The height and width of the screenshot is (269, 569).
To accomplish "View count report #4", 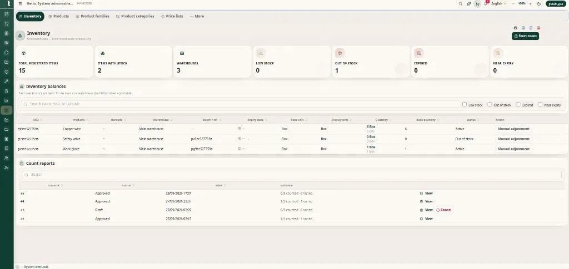I will [x=426, y=201].
